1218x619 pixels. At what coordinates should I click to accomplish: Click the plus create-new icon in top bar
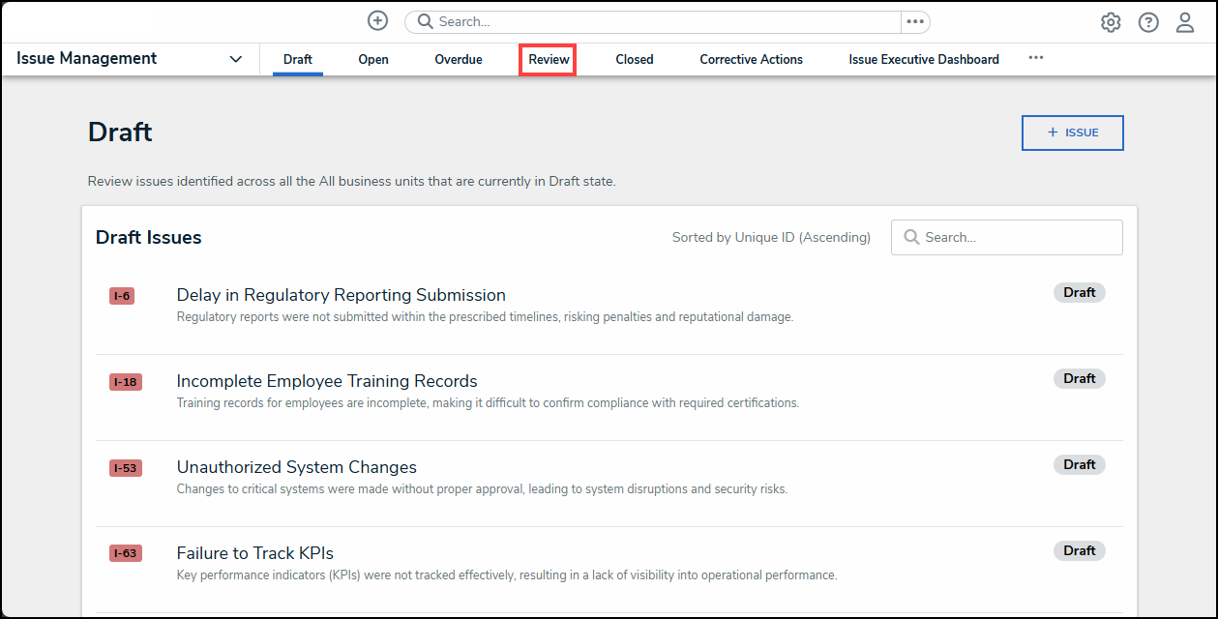[377, 21]
